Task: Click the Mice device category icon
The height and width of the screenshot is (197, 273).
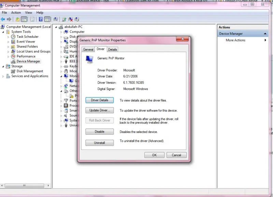Action: point(66,71)
